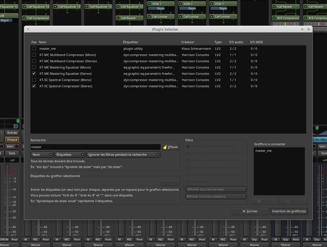Toggle left Calf Reverb enable LED beside Calf Limiter

[118, 18]
